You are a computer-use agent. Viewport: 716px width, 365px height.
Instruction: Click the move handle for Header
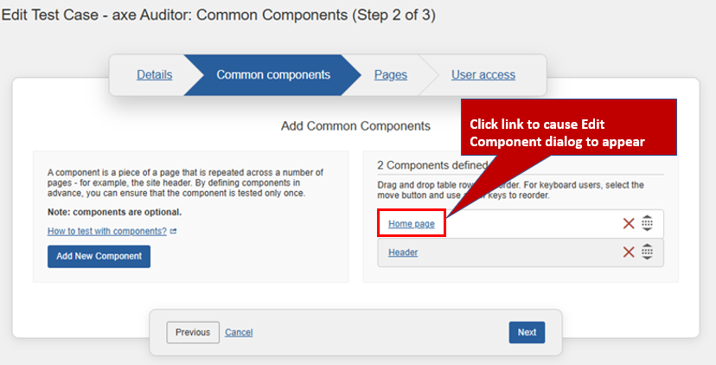tap(647, 253)
